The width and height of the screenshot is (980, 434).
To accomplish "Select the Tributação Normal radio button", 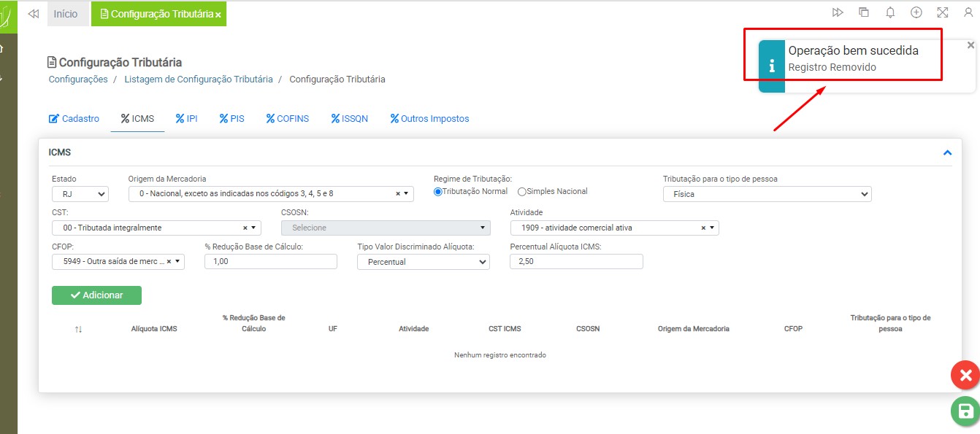I will point(438,192).
